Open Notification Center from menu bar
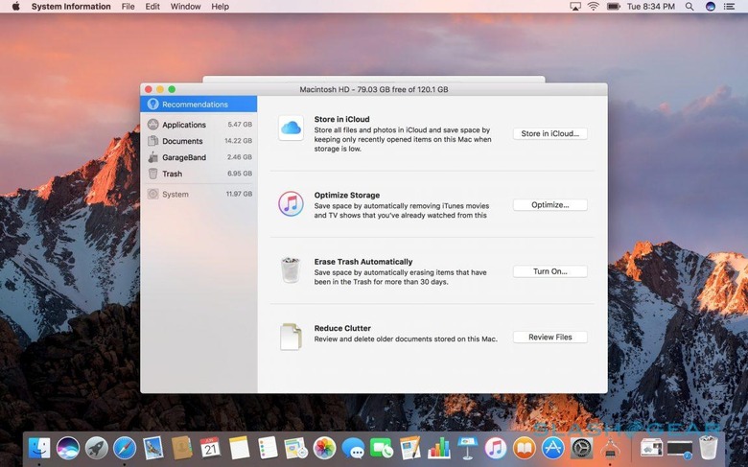 click(x=731, y=7)
